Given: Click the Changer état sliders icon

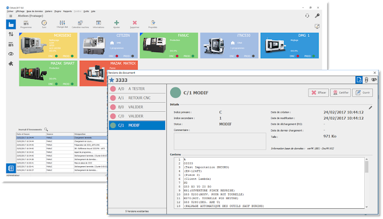Looking at the screenshot, I should coord(62,24).
